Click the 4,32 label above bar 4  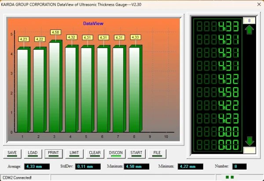72,37
